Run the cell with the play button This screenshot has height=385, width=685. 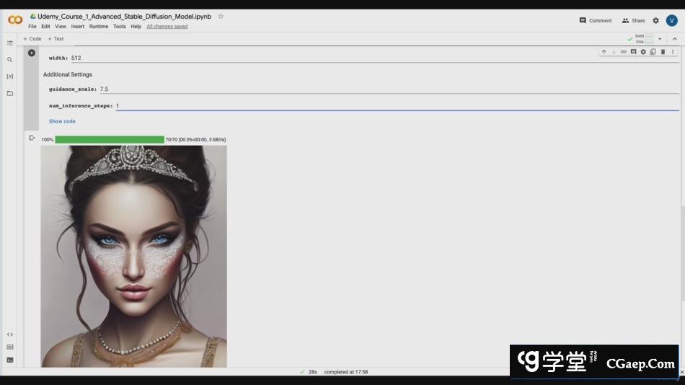click(32, 53)
